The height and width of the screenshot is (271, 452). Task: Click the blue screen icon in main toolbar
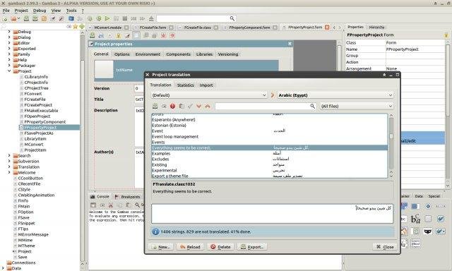click(71, 19)
